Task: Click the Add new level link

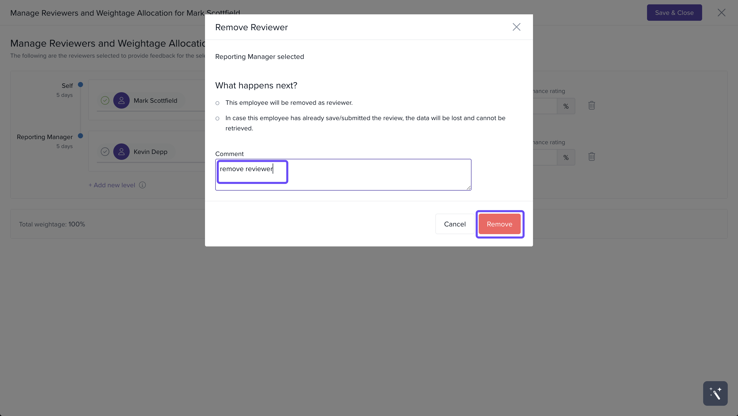Action: click(x=112, y=185)
